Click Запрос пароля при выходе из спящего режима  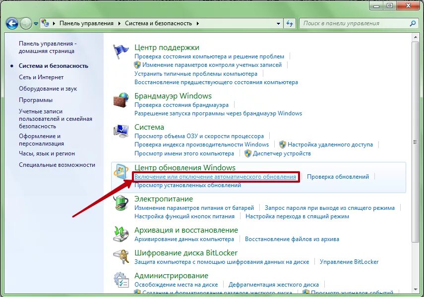click(330, 208)
